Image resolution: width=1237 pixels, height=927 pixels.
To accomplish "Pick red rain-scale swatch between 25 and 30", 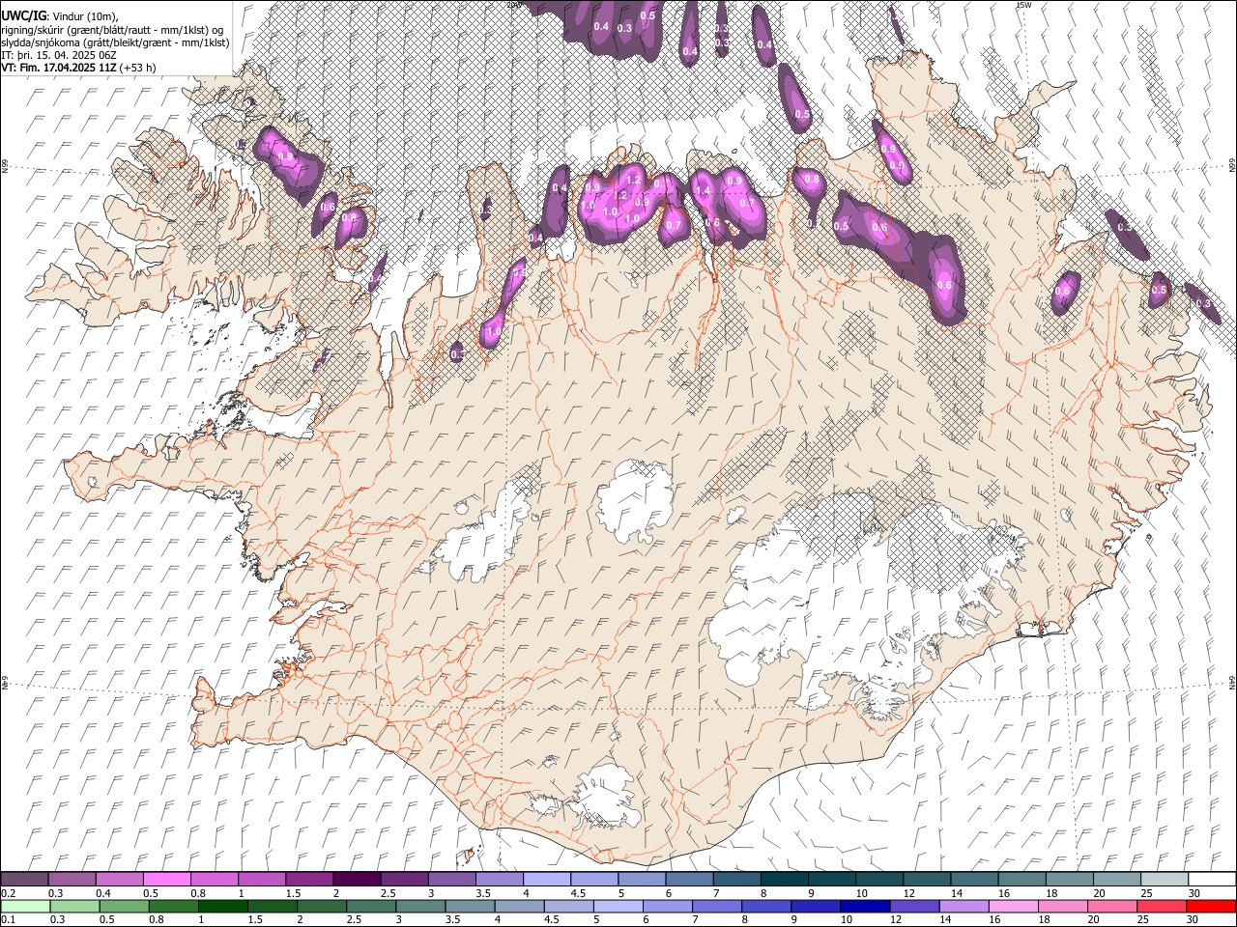I will click(1162, 906).
